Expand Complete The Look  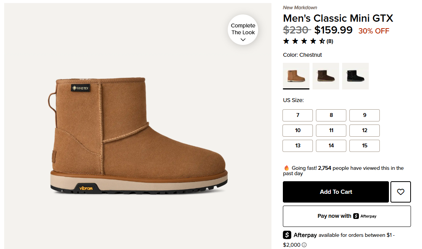243,30
